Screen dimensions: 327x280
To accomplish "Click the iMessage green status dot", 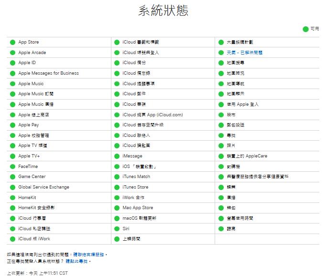I will click(117, 156).
